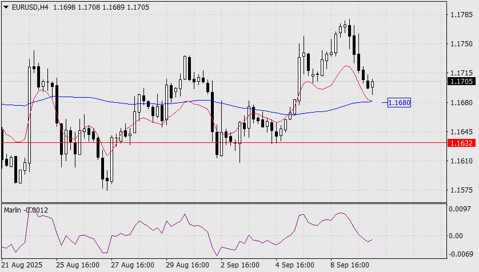This screenshot has width=479, height=272.
Task: Click the -0.0069 Marlin scale value
Action: click(x=461, y=254)
